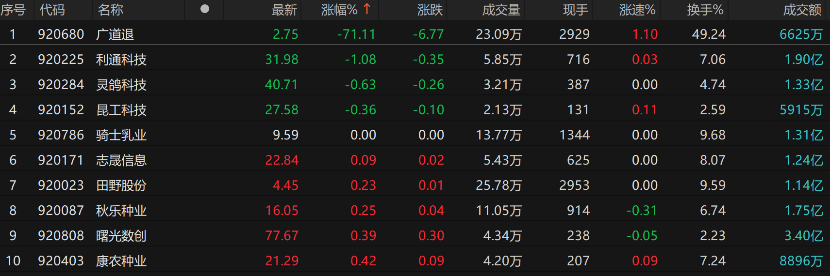Sort by 名称 column header

pyautogui.click(x=110, y=10)
